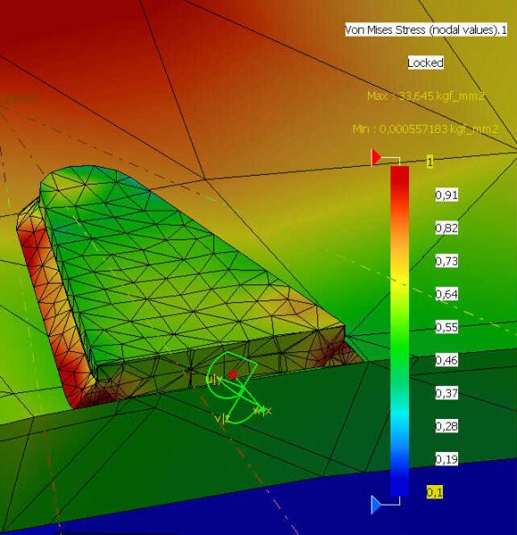This screenshot has width=517, height=535.
Task: Click the compass w|x axis handle
Action: pos(263,410)
